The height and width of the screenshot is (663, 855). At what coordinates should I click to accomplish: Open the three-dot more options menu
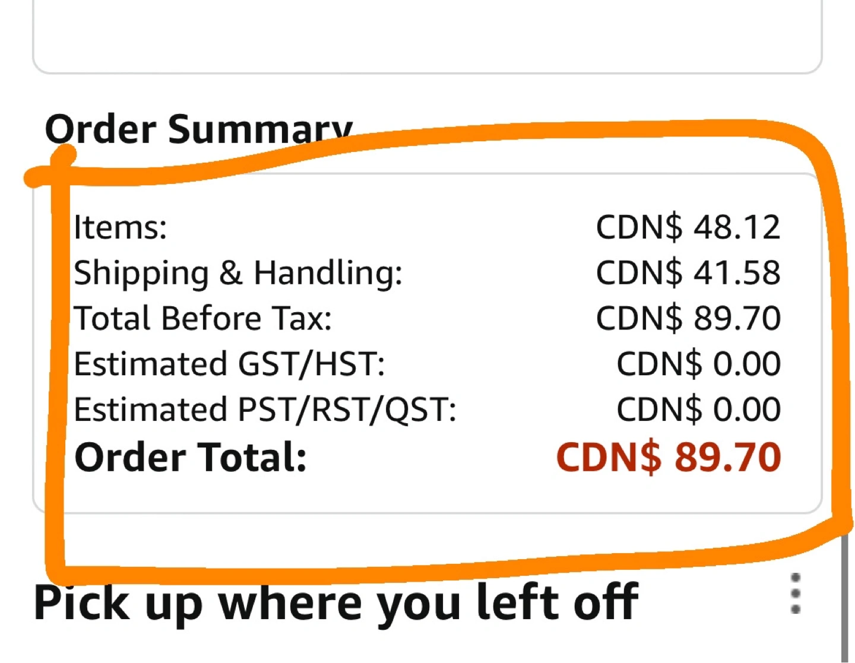tap(796, 593)
